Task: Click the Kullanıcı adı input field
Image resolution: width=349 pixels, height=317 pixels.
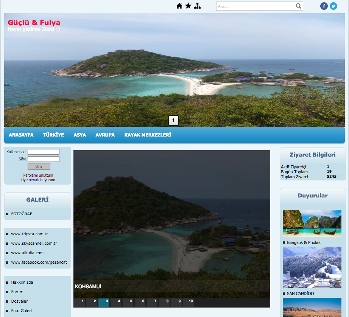Action: point(44,152)
